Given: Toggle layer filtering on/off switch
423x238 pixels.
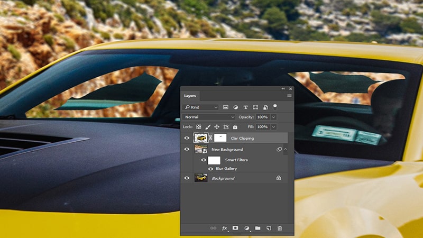Looking at the screenshot, I should pos(275,107).
